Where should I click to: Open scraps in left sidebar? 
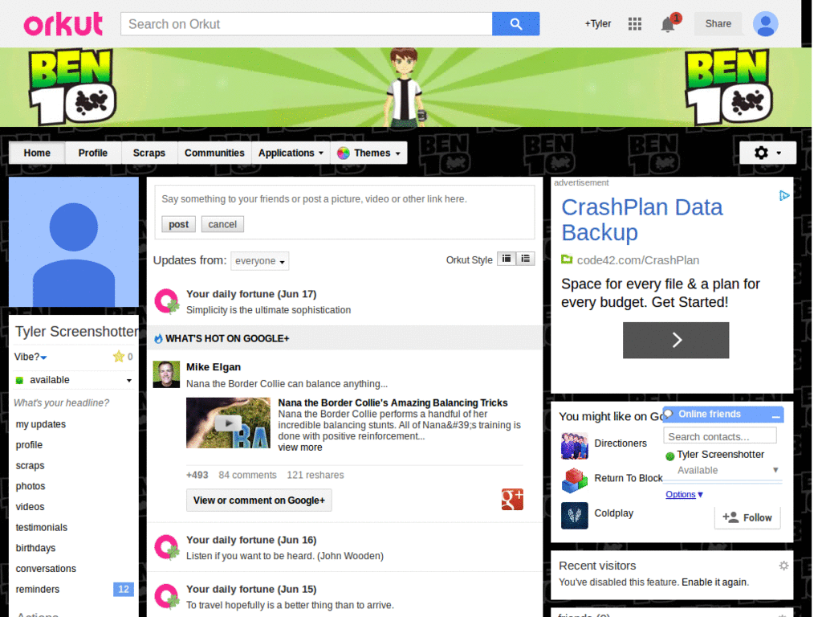point(30,465)
